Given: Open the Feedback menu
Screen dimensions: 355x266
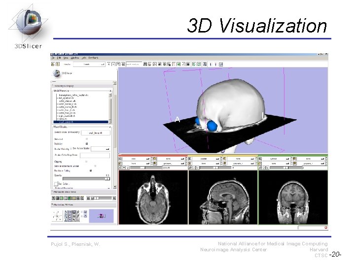Looking at the screenshot, I should (93, 58).
